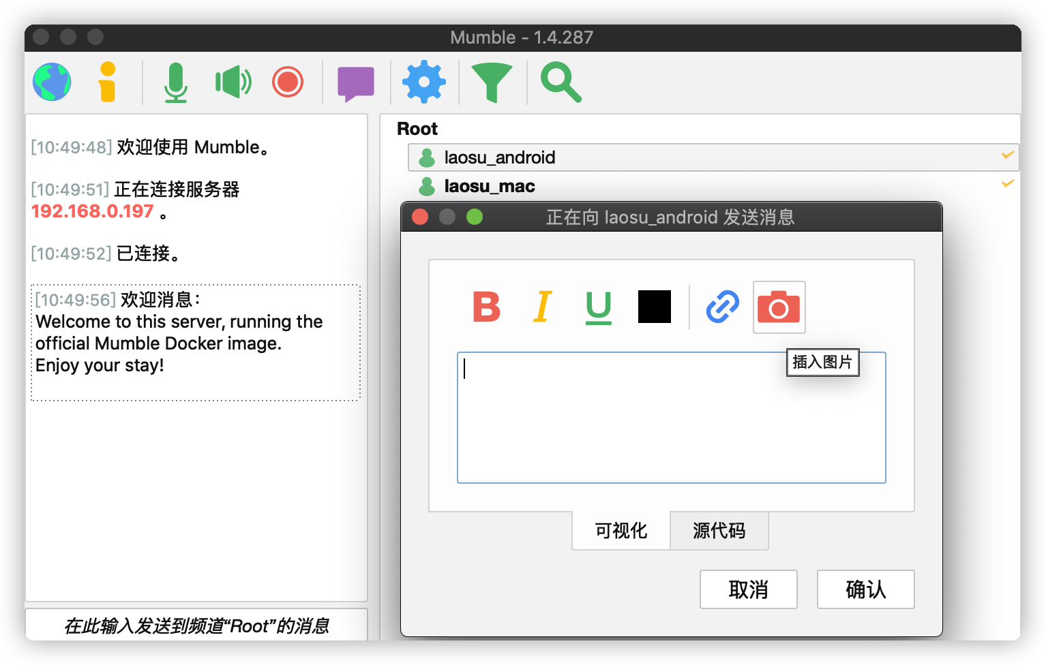Open the purple comment bubble icon

pyautogui.click(x=356, y=84)
